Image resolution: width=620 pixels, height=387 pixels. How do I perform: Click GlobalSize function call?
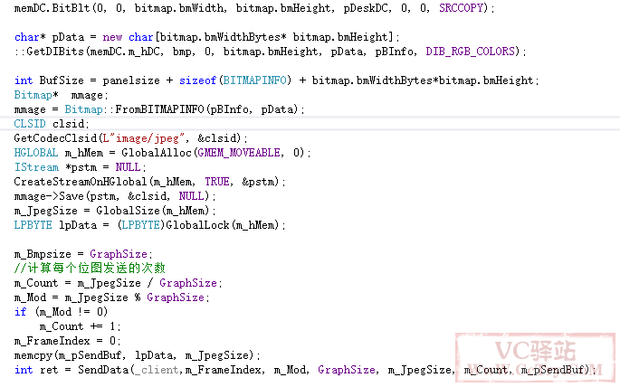tap(128, 211)
